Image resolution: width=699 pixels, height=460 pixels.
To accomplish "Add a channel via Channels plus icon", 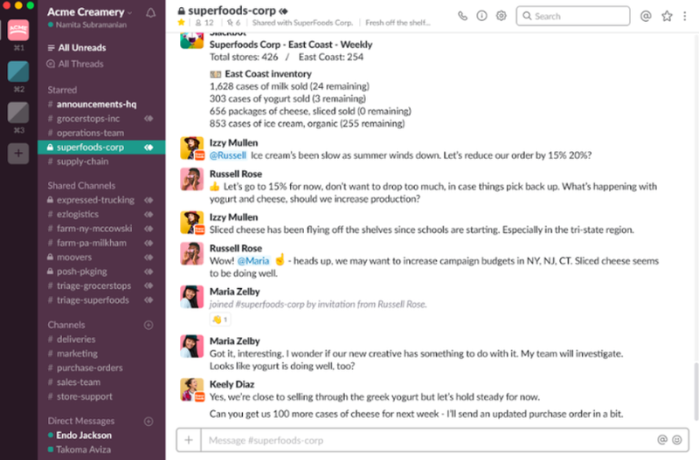I will 149,325.
